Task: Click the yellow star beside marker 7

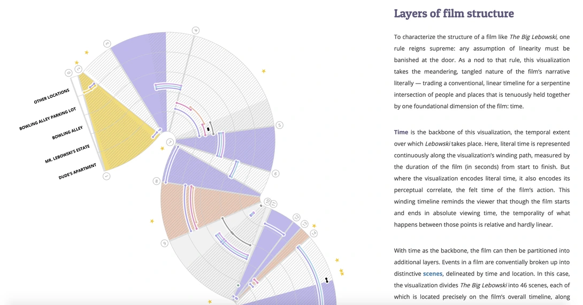Action: click(x=162, y=148)
